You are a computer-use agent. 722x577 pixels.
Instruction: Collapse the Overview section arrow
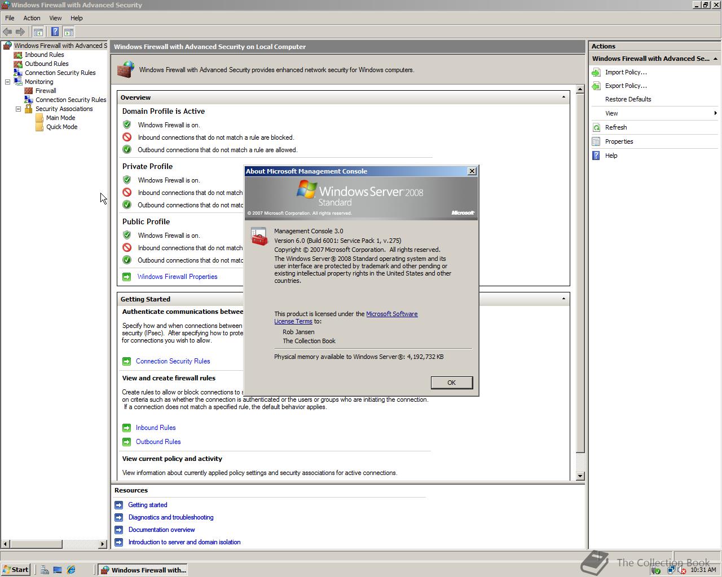pos(563,97)
